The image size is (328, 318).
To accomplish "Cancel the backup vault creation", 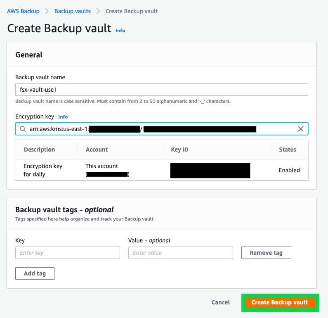I will coord(220,302).
